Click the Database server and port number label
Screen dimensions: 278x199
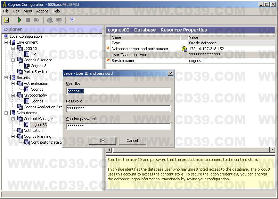pyautogui.click(x=140, y=49)
